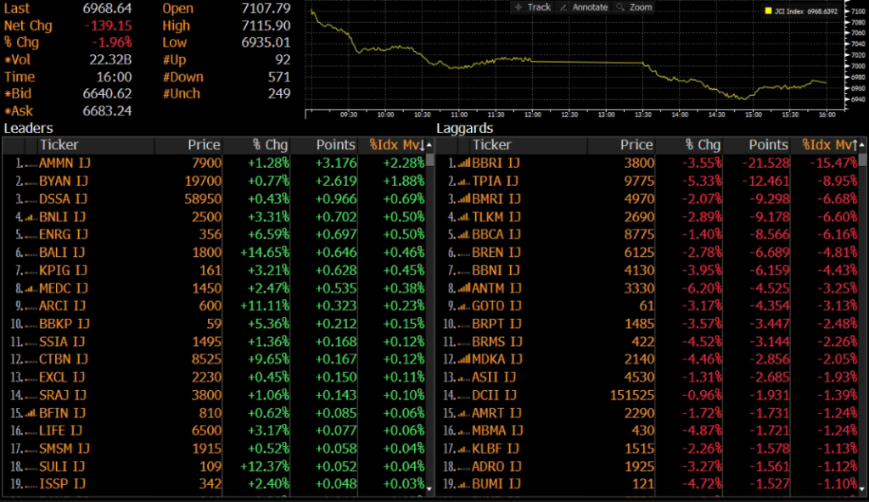Screen dimensions: 869x502
Task: Select BUMI IJ ticker row
Action: [496, 484]
